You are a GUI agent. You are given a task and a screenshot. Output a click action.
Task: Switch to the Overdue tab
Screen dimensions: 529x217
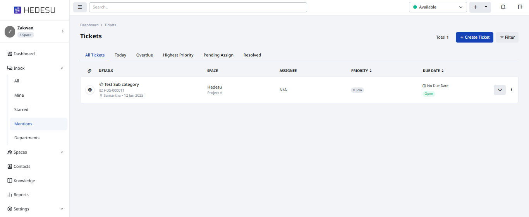point(144,55)
